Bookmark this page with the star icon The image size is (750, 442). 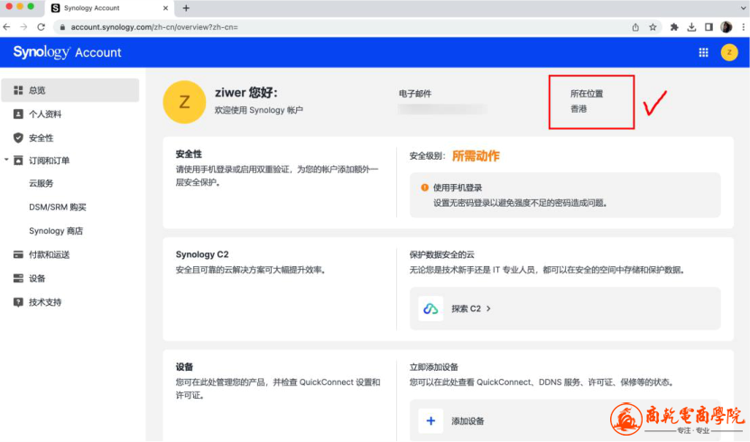pos(653,27)
